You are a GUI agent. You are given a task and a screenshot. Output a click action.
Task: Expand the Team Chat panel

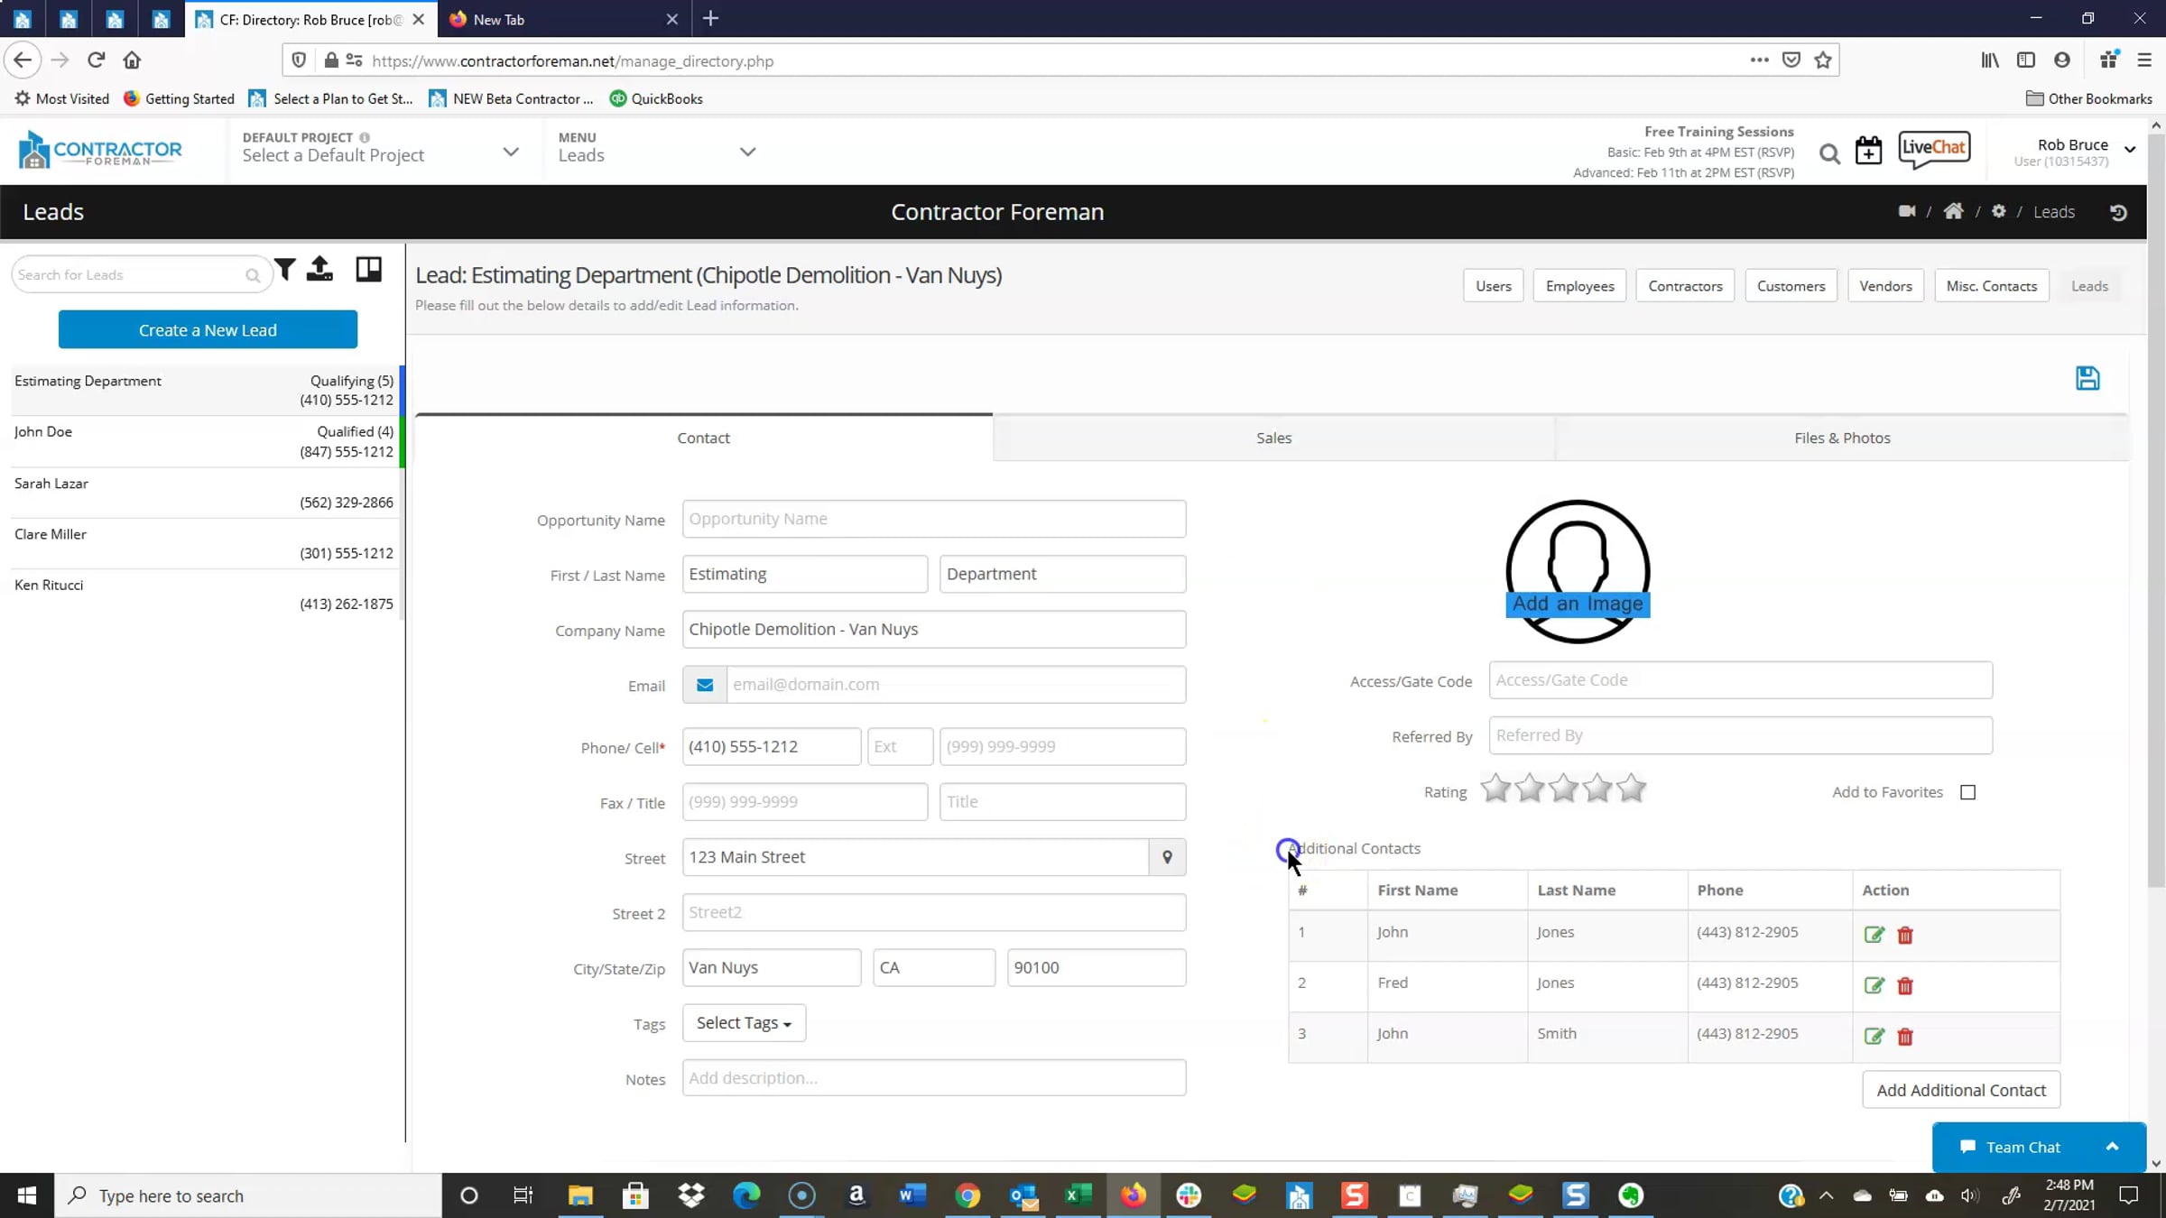[2039, 1147]
